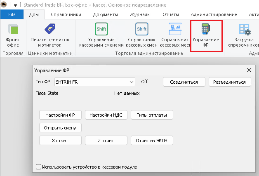This screenshot has height=176, width=259.
Task: Switch to the Документы tab
Action: click(106, 14)
